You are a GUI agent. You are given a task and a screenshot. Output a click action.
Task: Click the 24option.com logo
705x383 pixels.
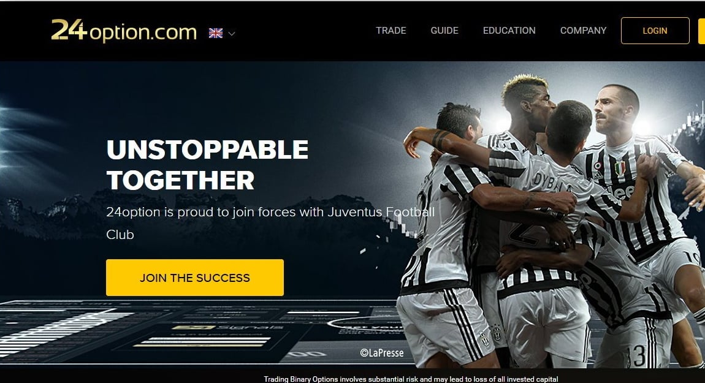pyautogui.click(x=124, y=31)
